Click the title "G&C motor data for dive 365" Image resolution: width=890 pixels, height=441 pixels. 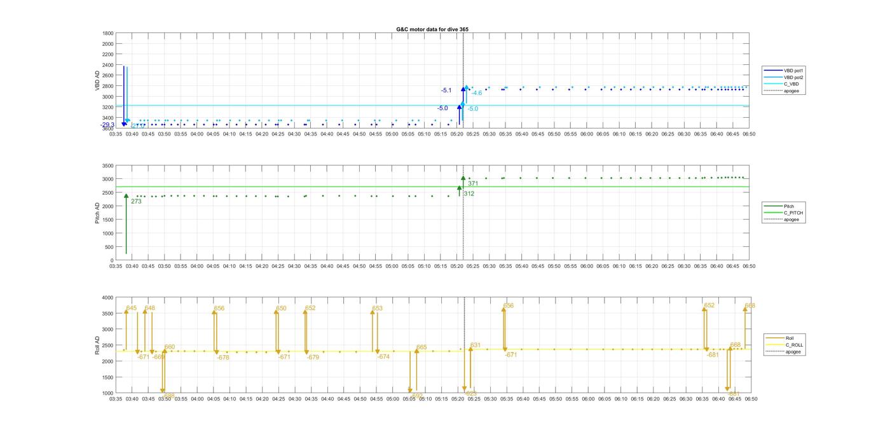point(432,29)
